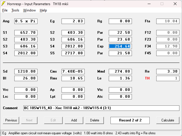182x136 pixels.
Task: Select the Re field with 3.30
Action: [x=168, y=71]
